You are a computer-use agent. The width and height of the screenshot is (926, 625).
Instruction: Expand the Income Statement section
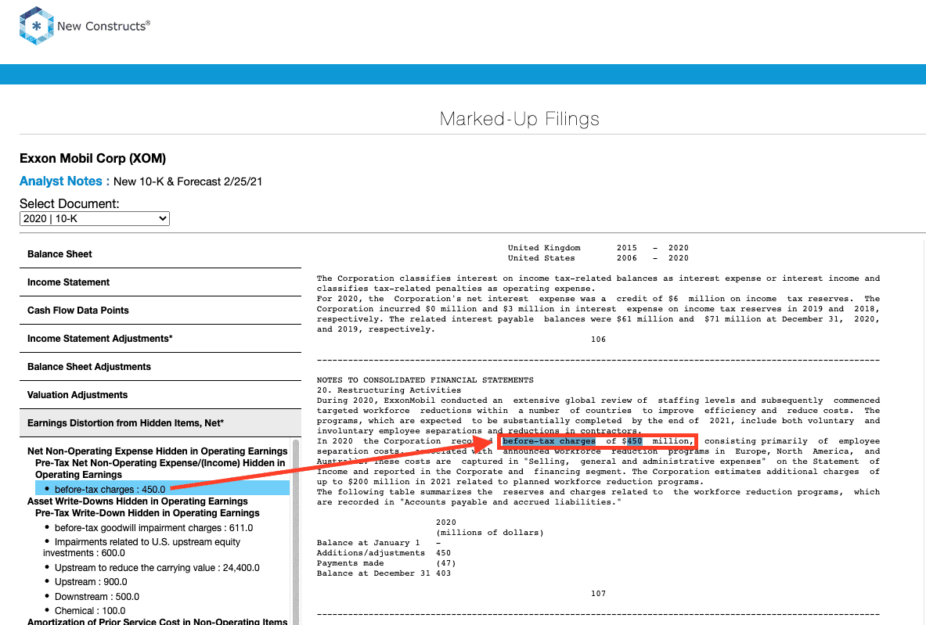pyautogui.click(x=160, y=282)
